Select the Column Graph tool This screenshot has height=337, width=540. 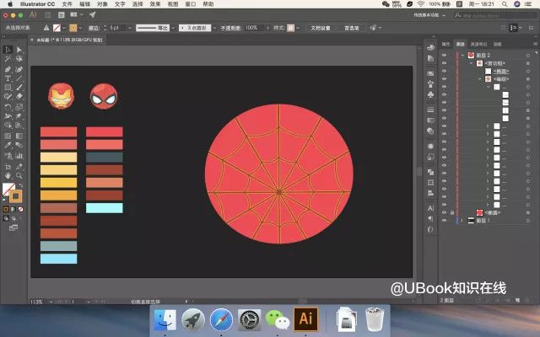click(x=19, y=156)
